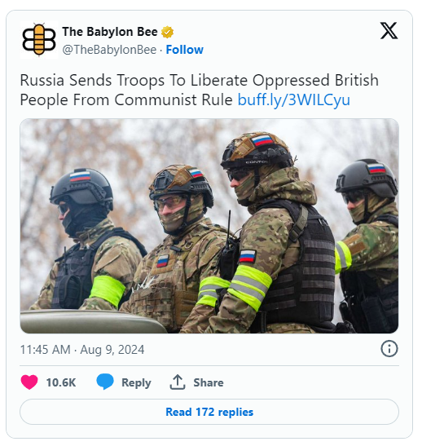The width and height of the screenshot is (422, 446).
Task: Click the tweet headline text
Action: point(199,90)
